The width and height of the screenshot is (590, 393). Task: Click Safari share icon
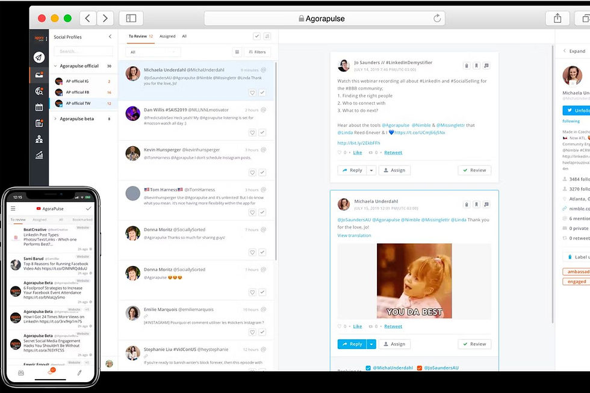pyautogui.click(x=557, y=19)
